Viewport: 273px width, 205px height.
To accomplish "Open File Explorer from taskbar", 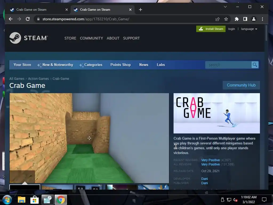I will point(21,200).
